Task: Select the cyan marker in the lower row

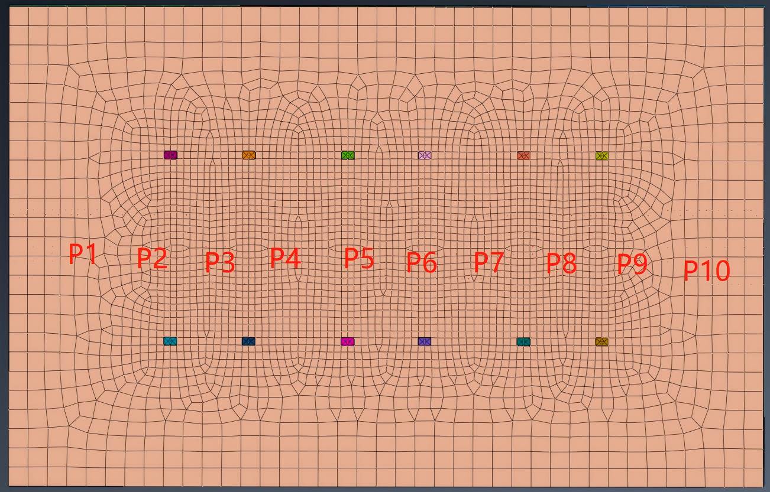Action: click(x=170, y=341)
